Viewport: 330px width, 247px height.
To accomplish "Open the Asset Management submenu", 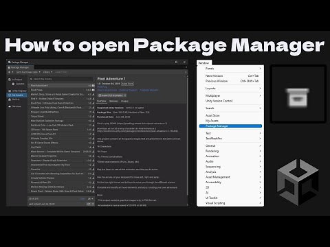I will [x=230, y=177].
